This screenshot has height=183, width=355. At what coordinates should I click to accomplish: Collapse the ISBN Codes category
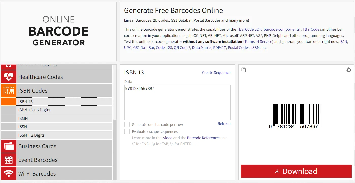(57, 91)
